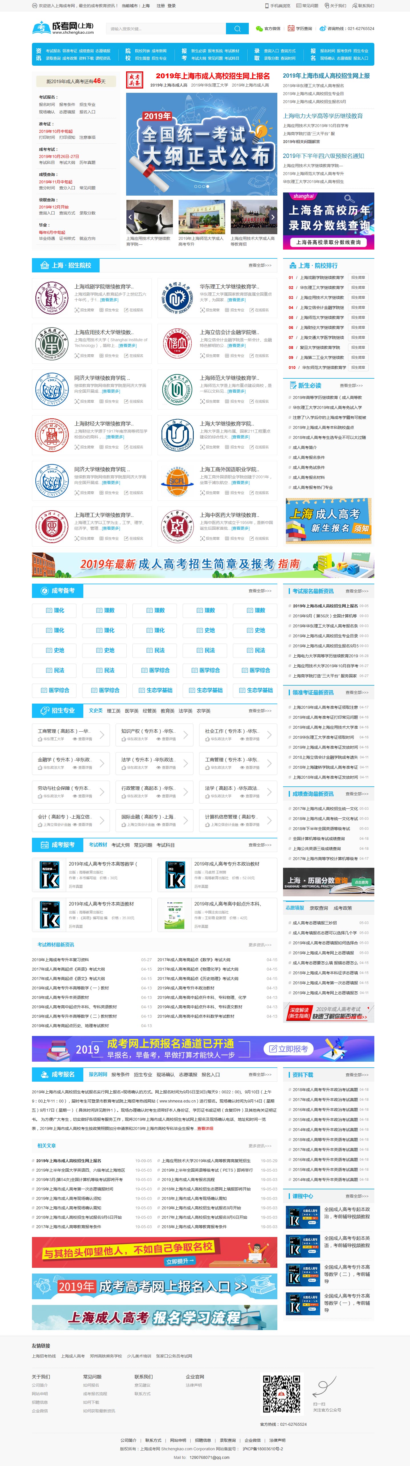Expand 查看全部 beside 新生必读
Image resolution: width=410 pixels, height=1466 pixels.
pyautogui.click(x=351, y=385)
